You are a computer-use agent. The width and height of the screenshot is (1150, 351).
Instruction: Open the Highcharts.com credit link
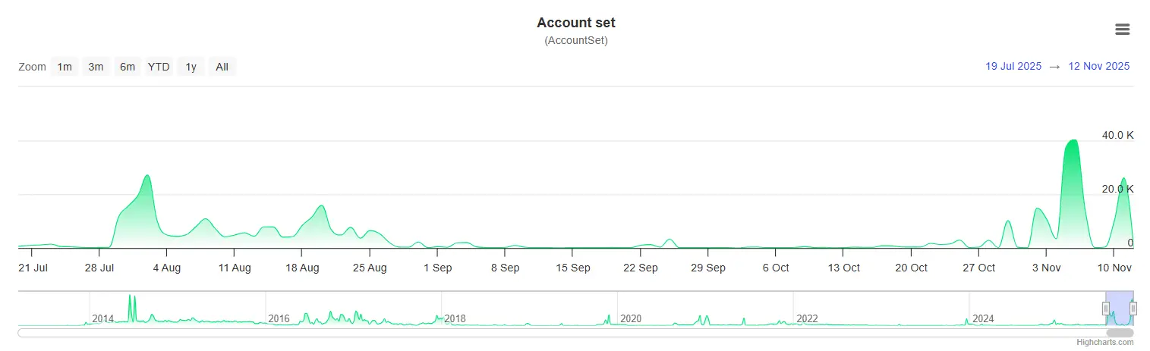[1104, 342]
